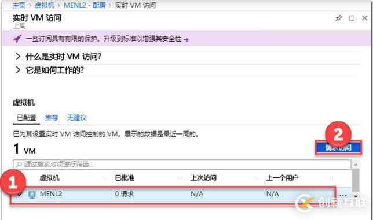
Task: Switch to the 无建议 tab
Action: tap(77, 118)
